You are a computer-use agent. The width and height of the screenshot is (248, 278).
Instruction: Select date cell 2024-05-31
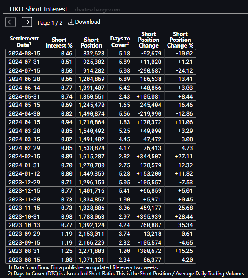(24, 96)
